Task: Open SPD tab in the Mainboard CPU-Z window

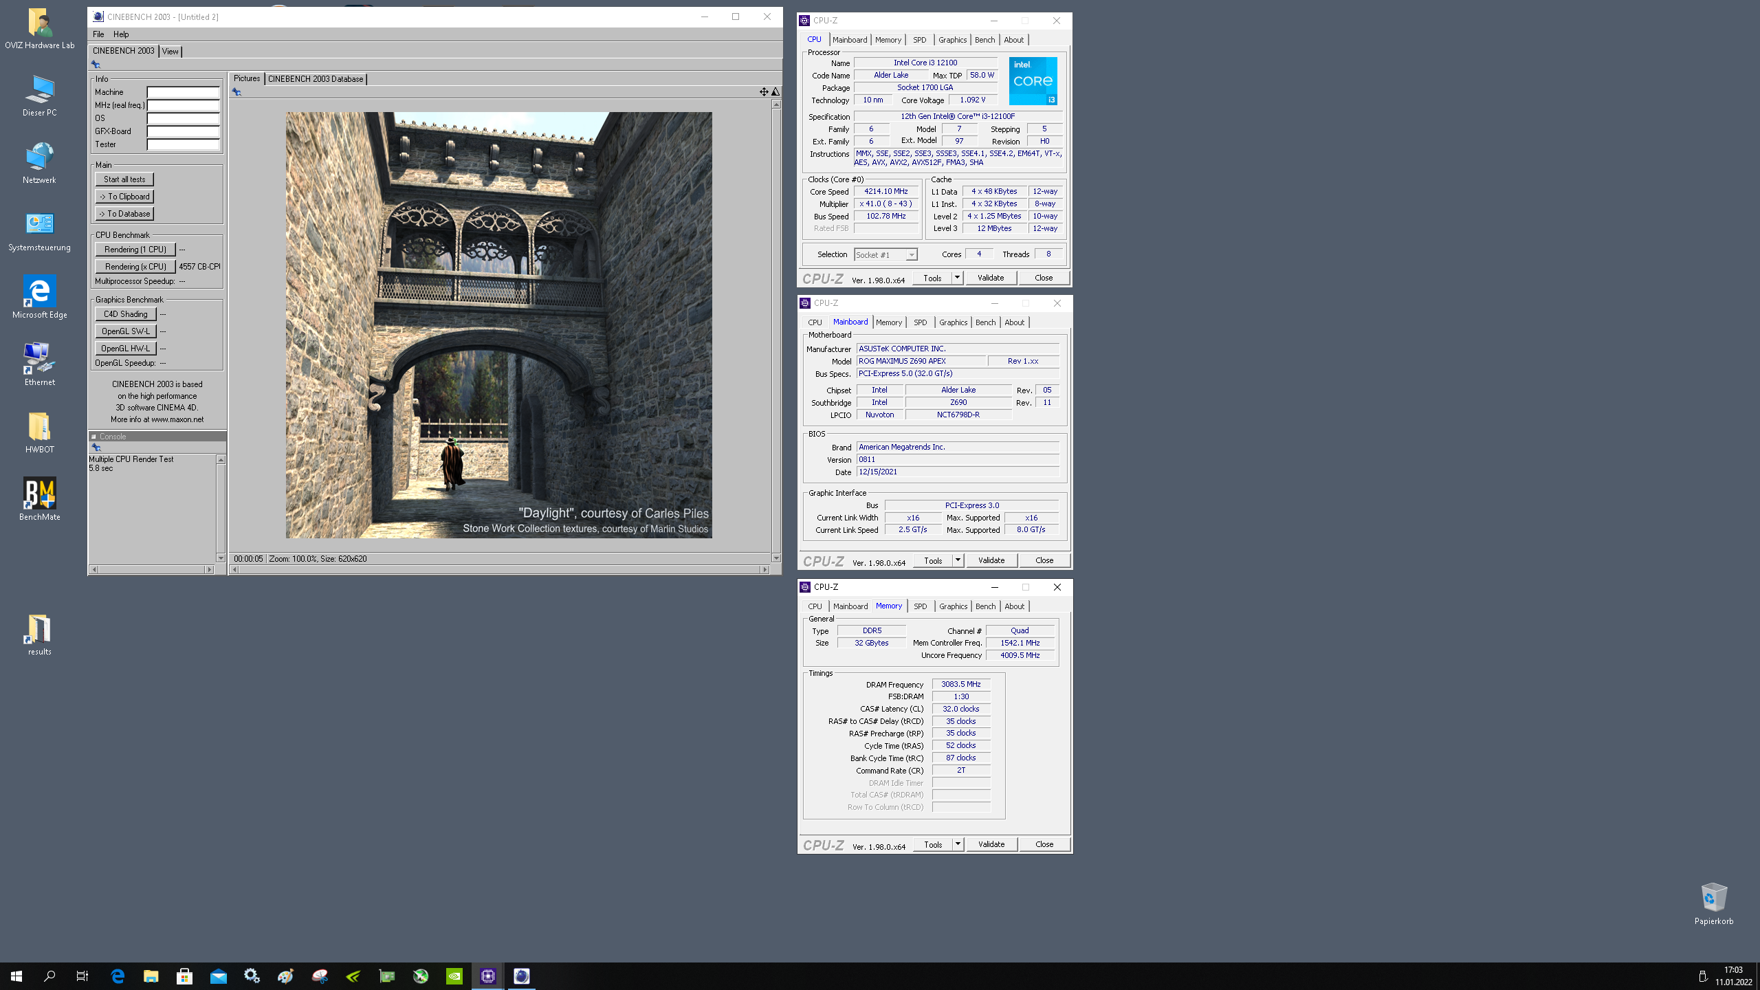Action: click(x=921, y=322)
